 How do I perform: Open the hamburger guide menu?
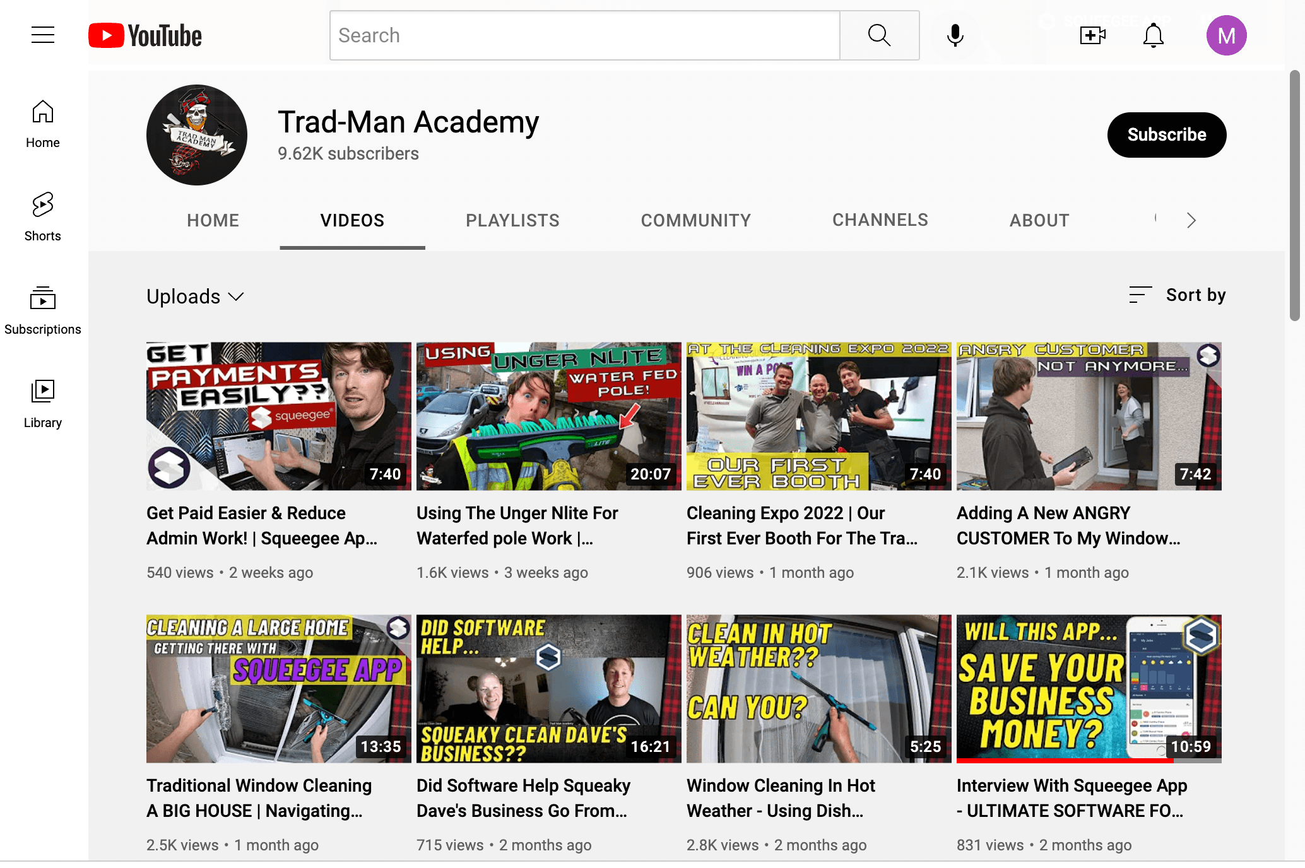tap(43, 35)
